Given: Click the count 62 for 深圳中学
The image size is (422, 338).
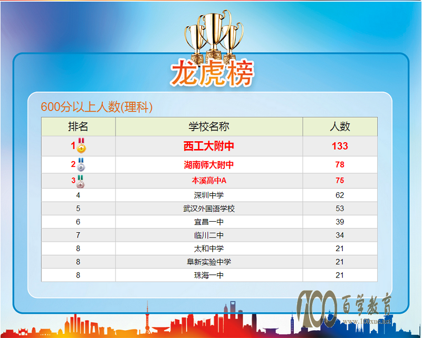Looking at the screenshot, I should [340, 195].
